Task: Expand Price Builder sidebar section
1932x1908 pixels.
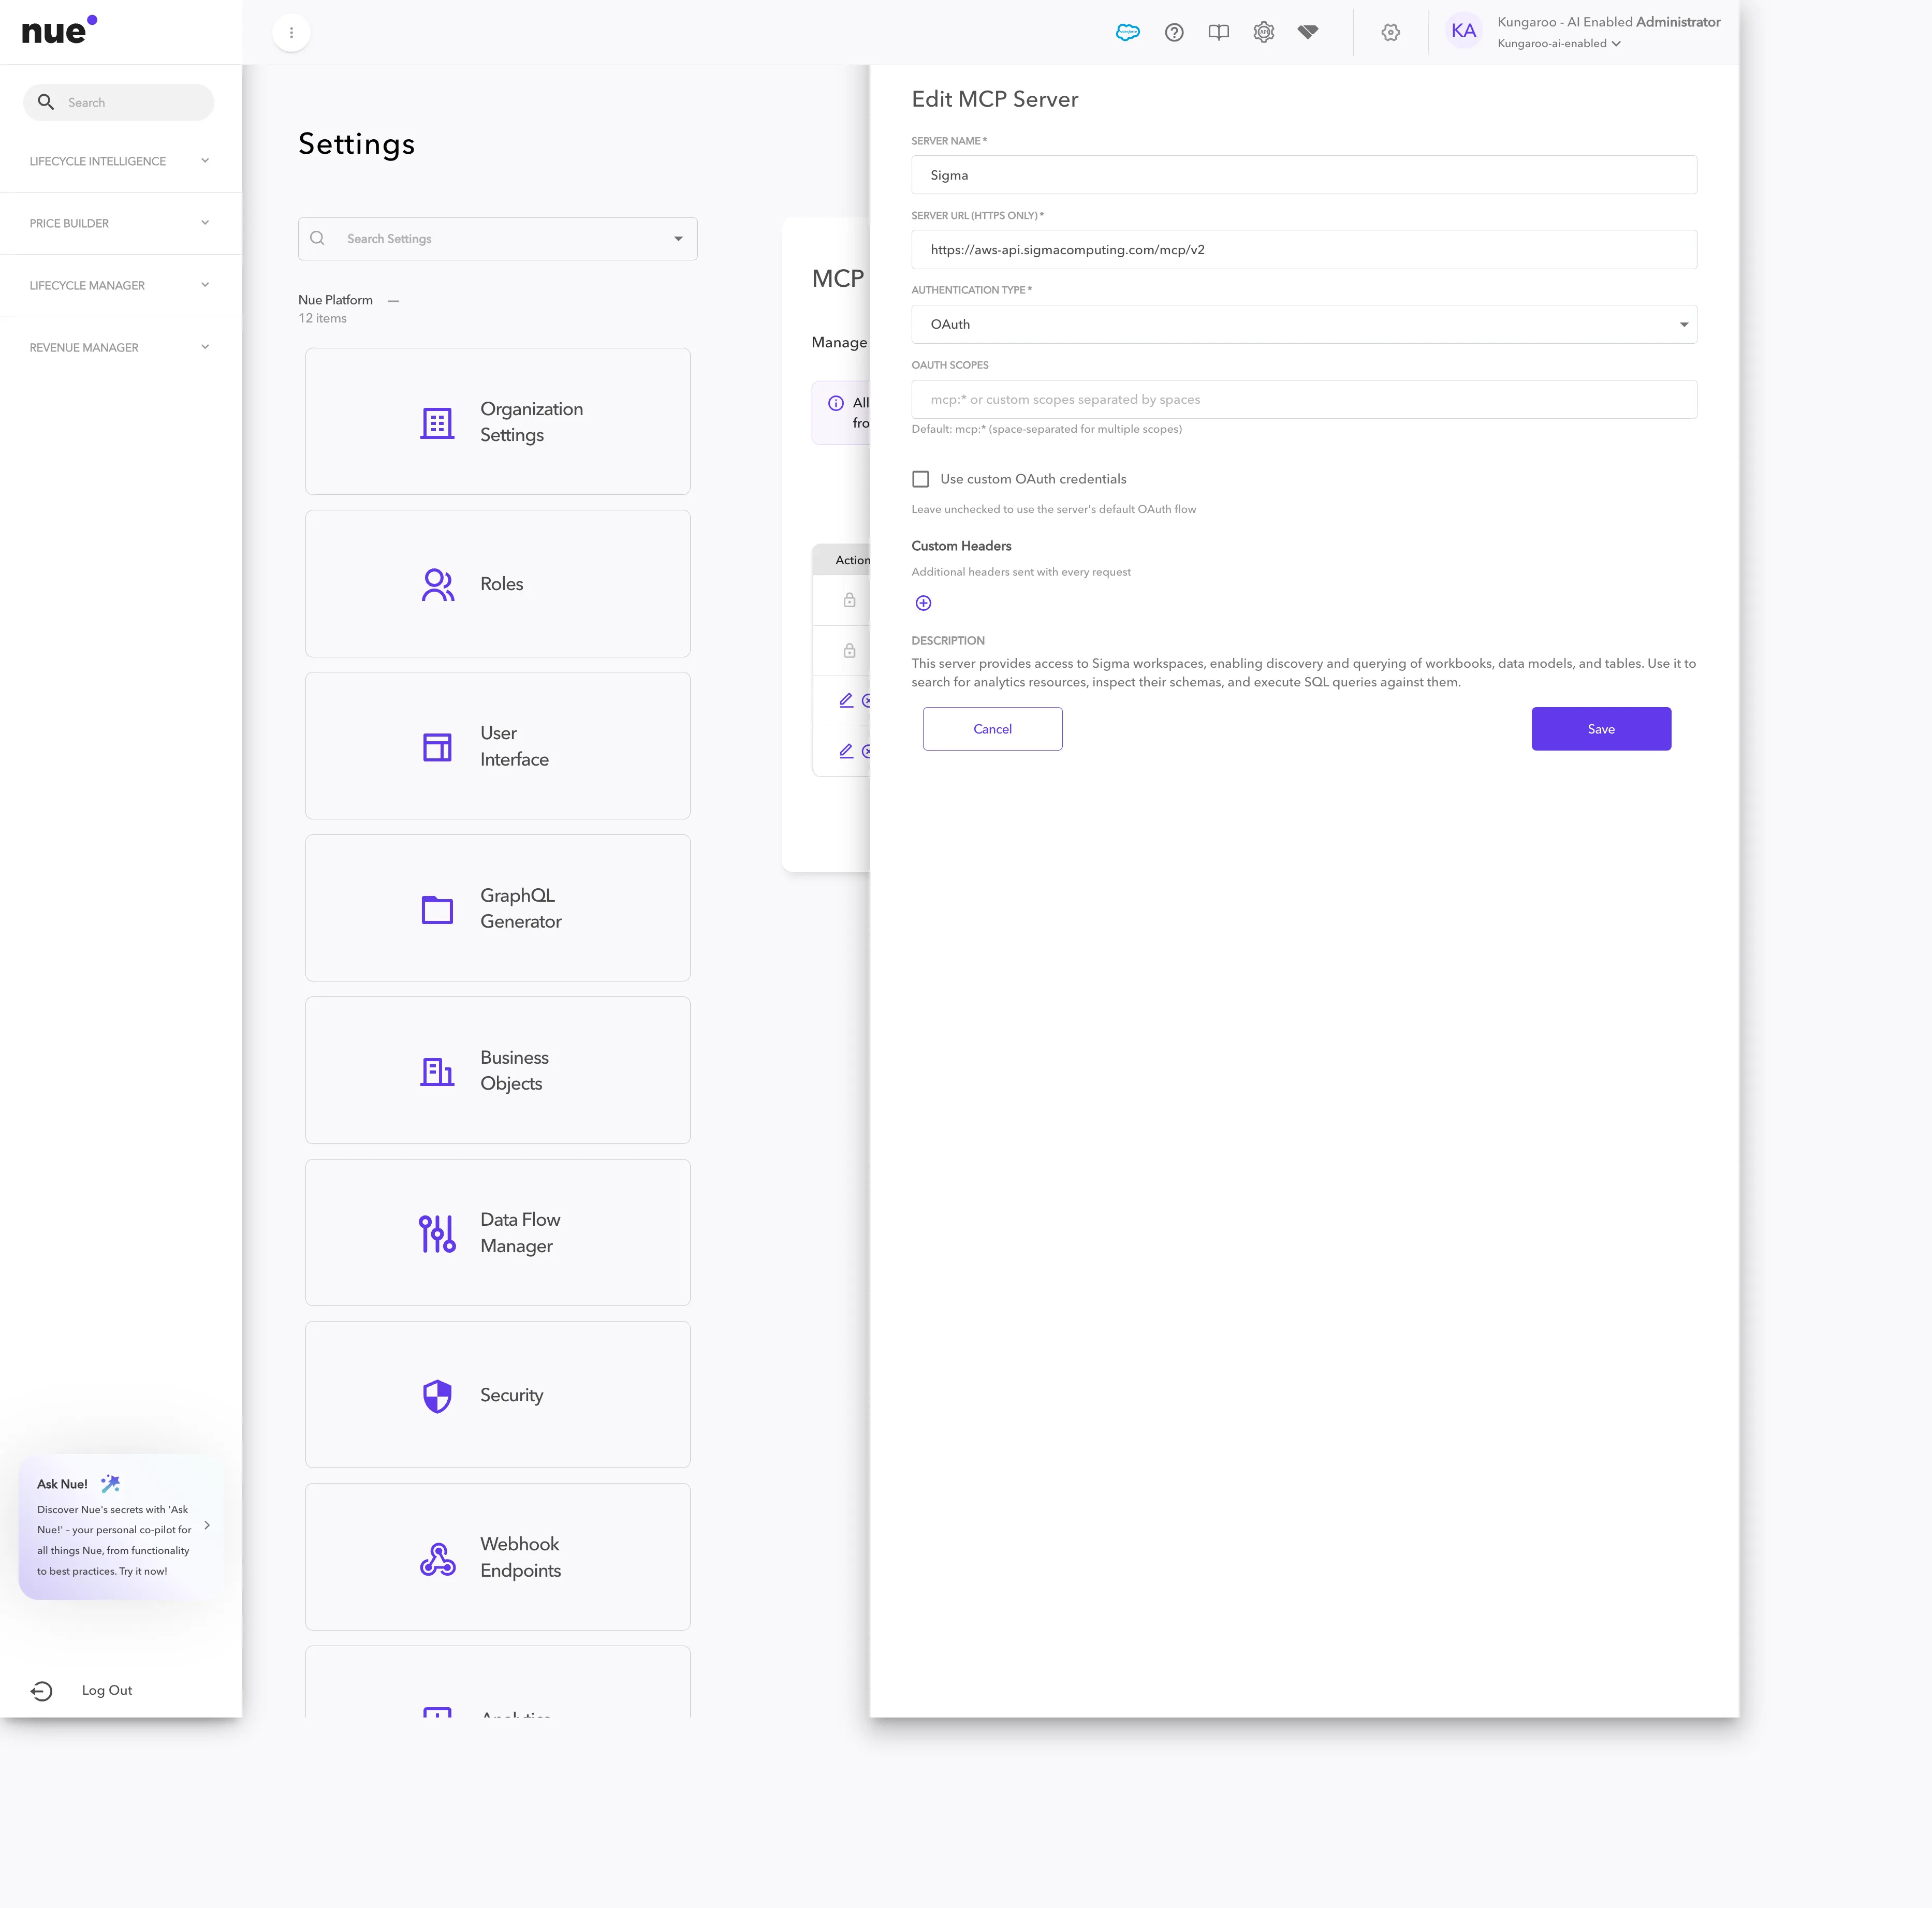Action: click(120, 223)
